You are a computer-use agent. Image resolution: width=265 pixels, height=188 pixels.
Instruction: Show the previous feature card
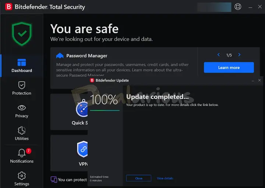point(219,55)
